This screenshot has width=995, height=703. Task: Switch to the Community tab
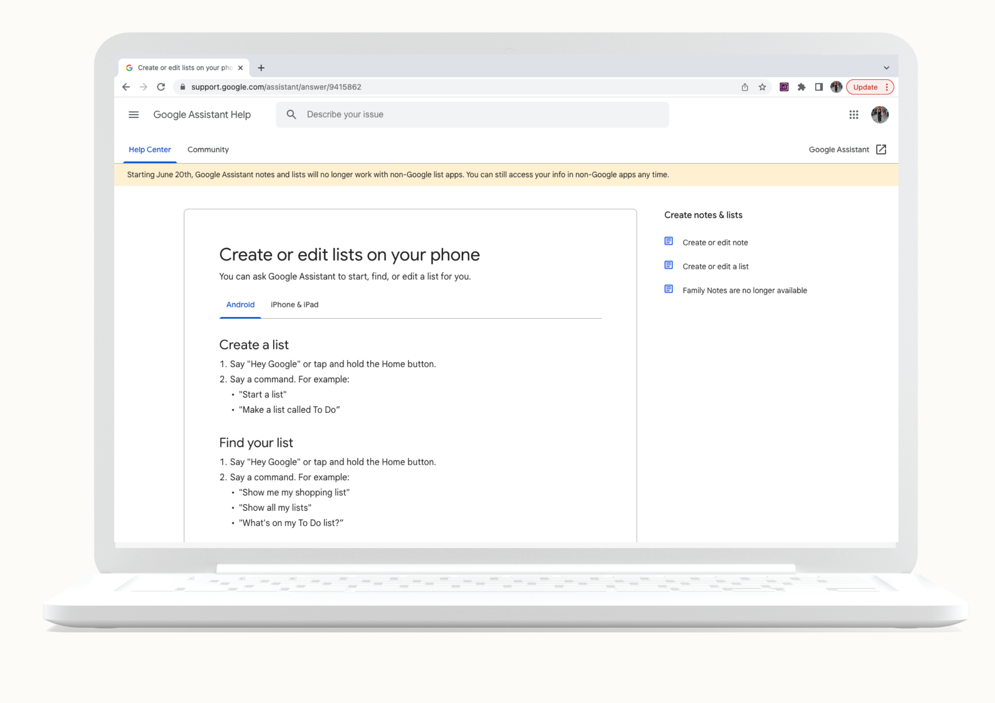pyautogui.click(x=208, y=149)
